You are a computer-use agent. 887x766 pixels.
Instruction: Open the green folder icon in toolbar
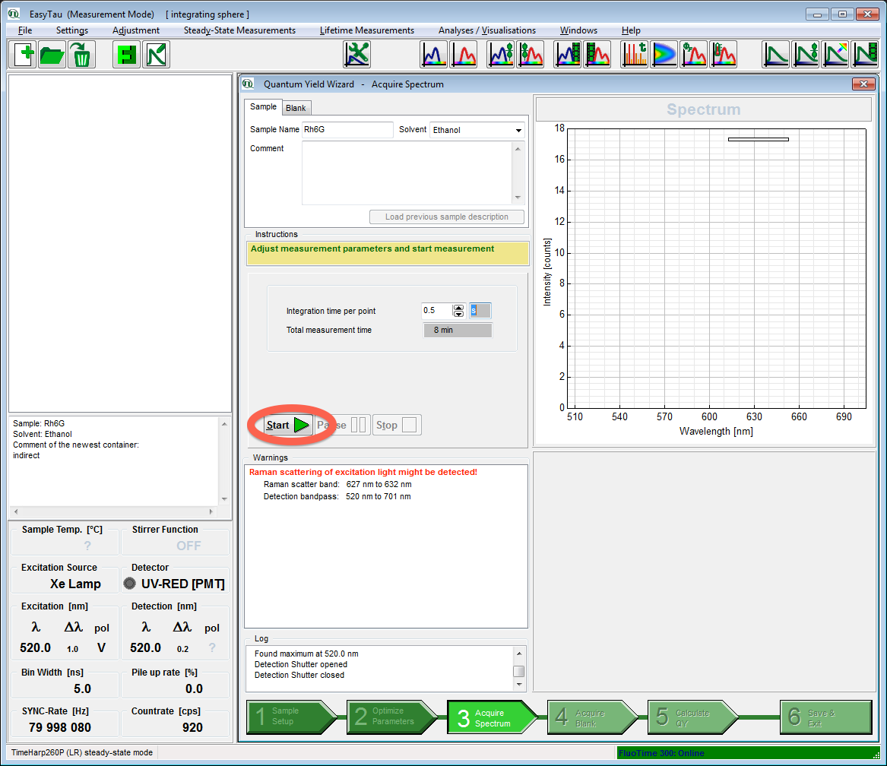pos(52,55)
